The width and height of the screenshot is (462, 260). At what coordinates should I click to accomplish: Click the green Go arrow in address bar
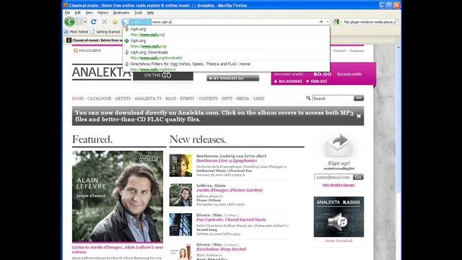[x=321, y=22]
